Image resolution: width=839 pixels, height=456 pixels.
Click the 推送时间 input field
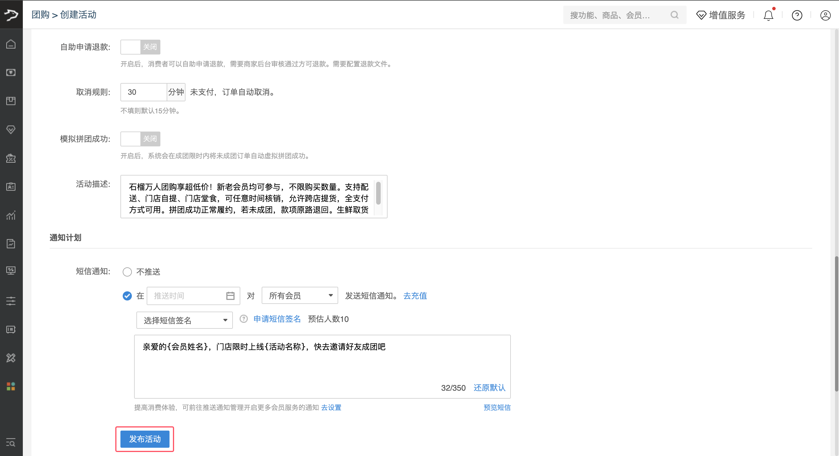tap(193, 296)
